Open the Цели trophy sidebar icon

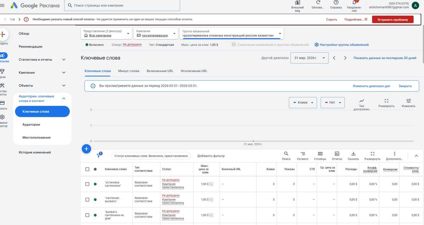pyautogui.click(x=2, y=71)
